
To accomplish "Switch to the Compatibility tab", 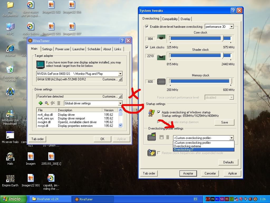I will pos(170,19).
